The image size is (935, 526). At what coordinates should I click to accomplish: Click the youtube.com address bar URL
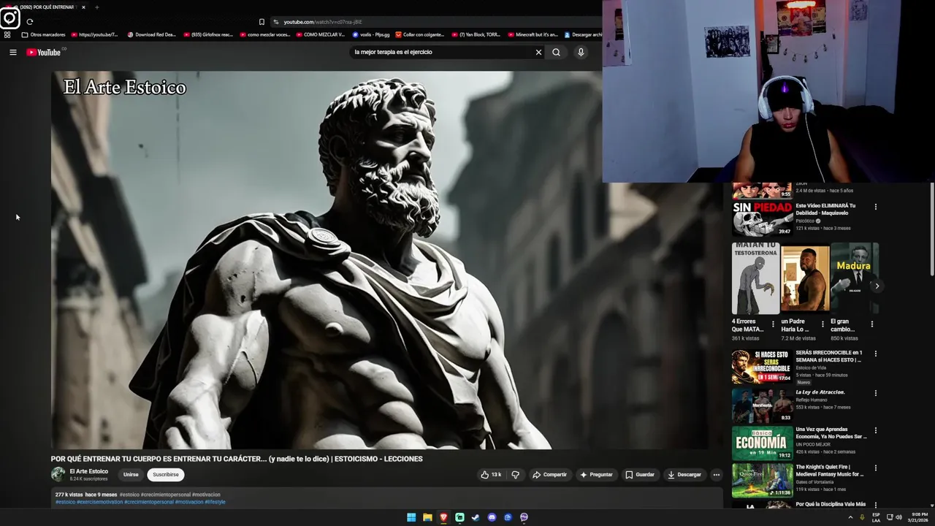[x=323, y=22]
